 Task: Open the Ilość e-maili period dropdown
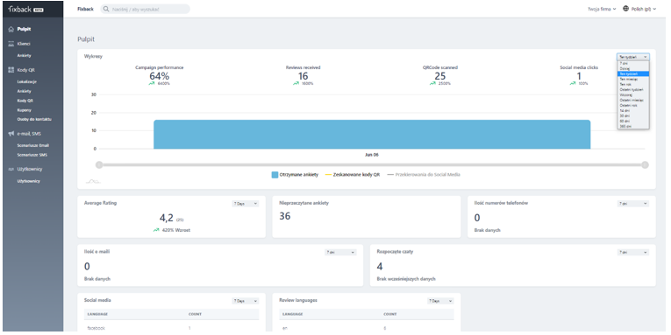click(x=340, y=252)
